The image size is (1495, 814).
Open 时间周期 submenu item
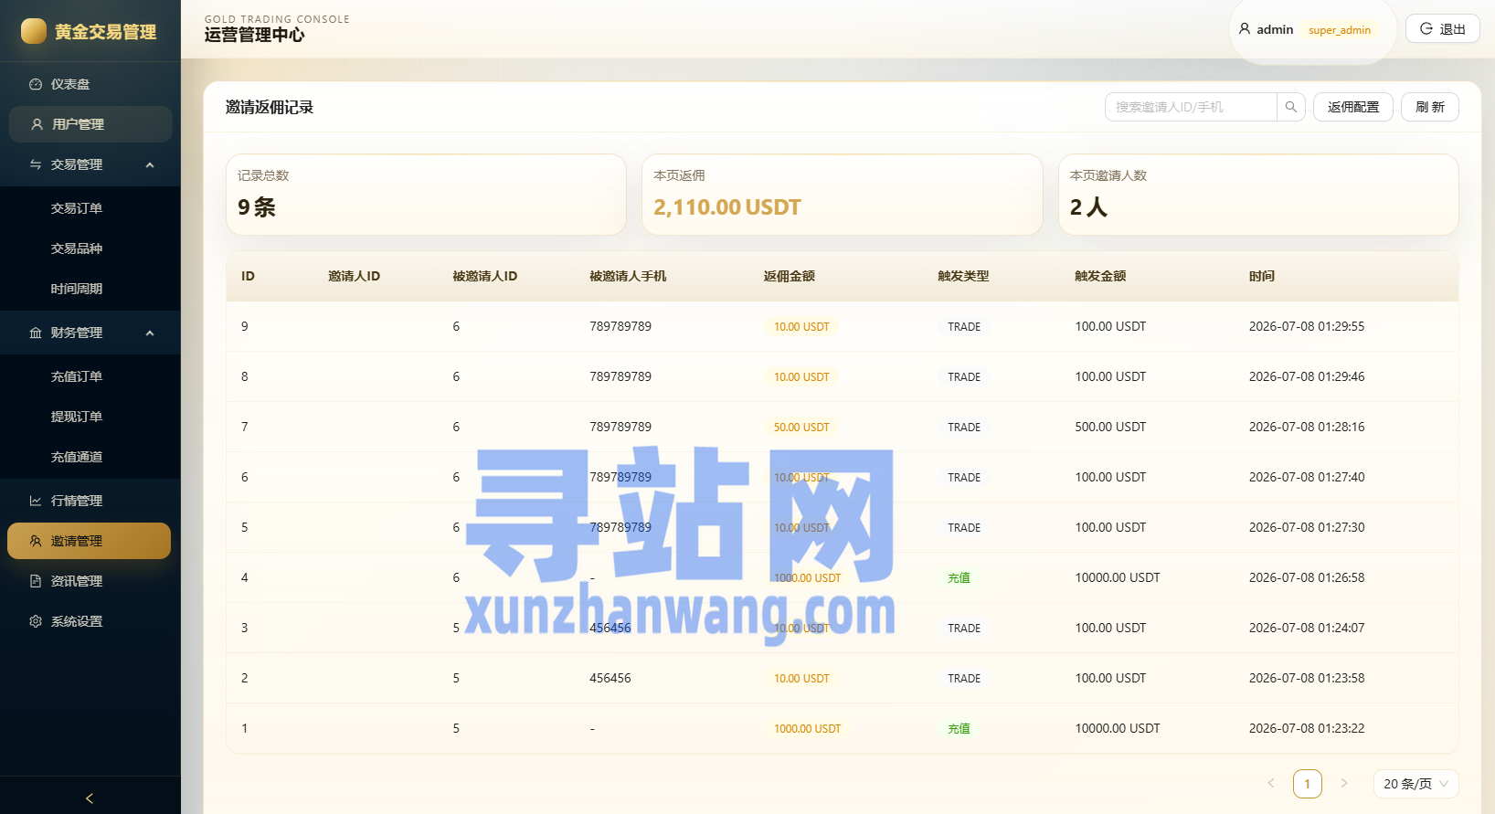pyautogui.click(x=90, y=289)
